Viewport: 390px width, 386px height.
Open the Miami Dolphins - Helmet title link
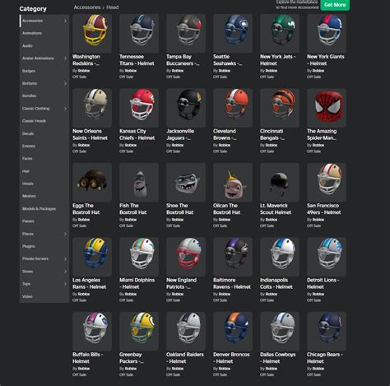[x=137, y=283]
